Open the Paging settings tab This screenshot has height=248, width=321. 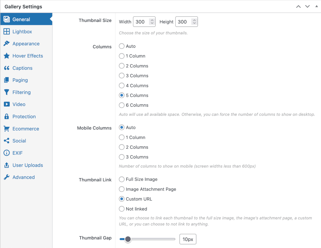point(20,80)
